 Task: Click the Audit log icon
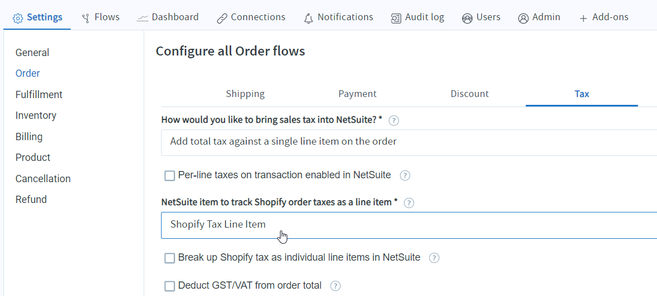pyautogui.click(x=396, y=18)
